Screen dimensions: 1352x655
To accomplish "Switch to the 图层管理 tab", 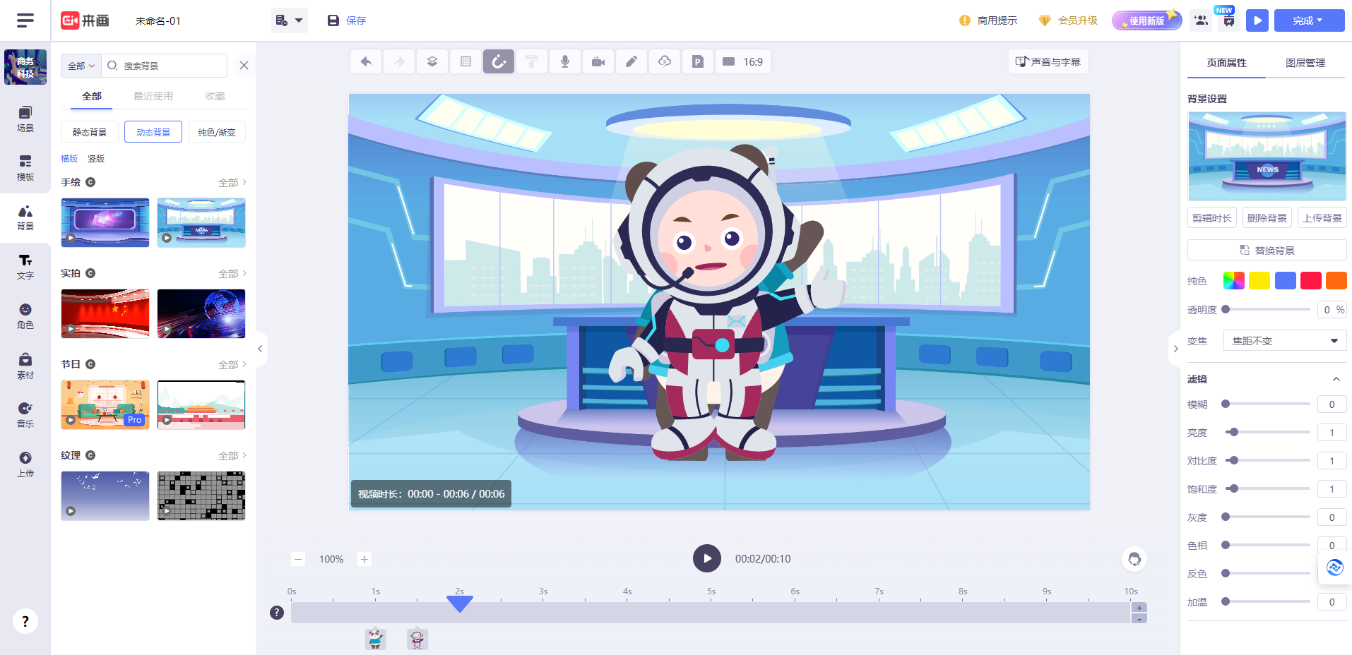I will pos(1305,63).
